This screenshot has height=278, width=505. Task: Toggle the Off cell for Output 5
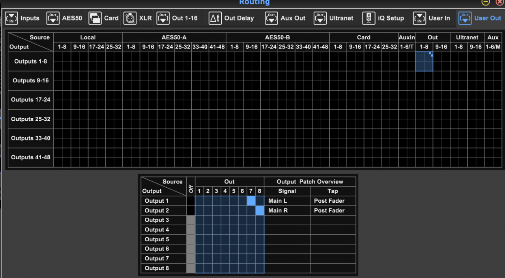click(x=191, y=239)
